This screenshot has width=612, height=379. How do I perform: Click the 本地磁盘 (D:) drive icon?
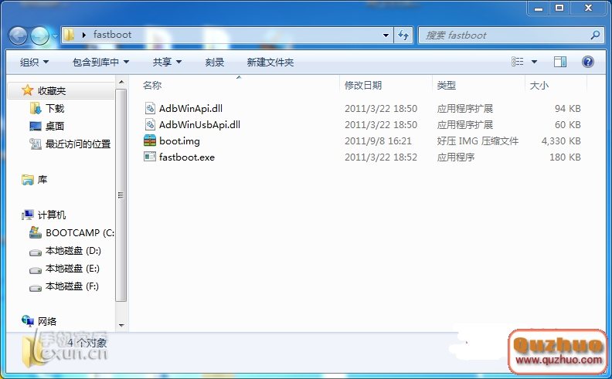(x=35, y=252)
